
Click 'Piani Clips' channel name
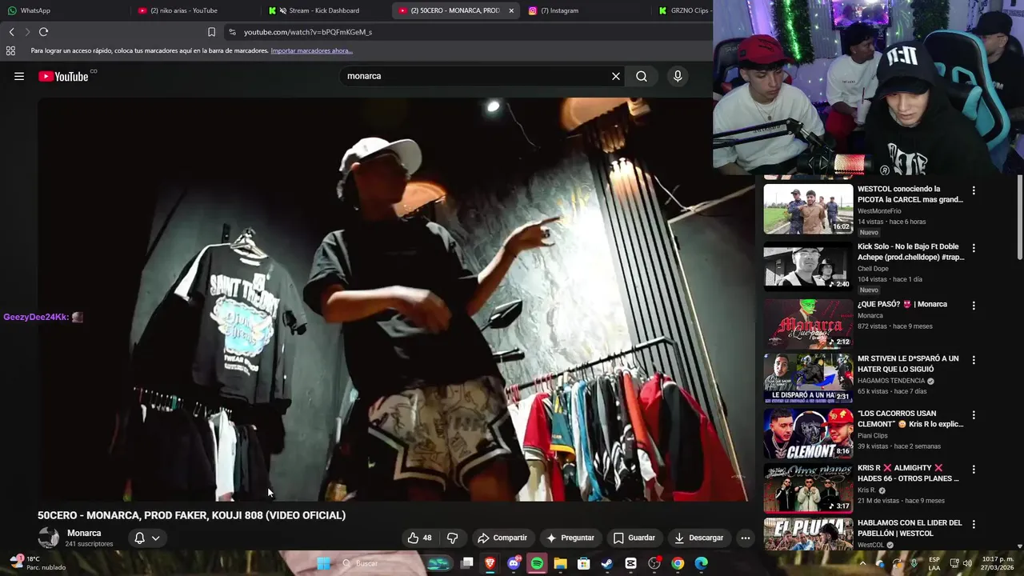pos(874,436)
